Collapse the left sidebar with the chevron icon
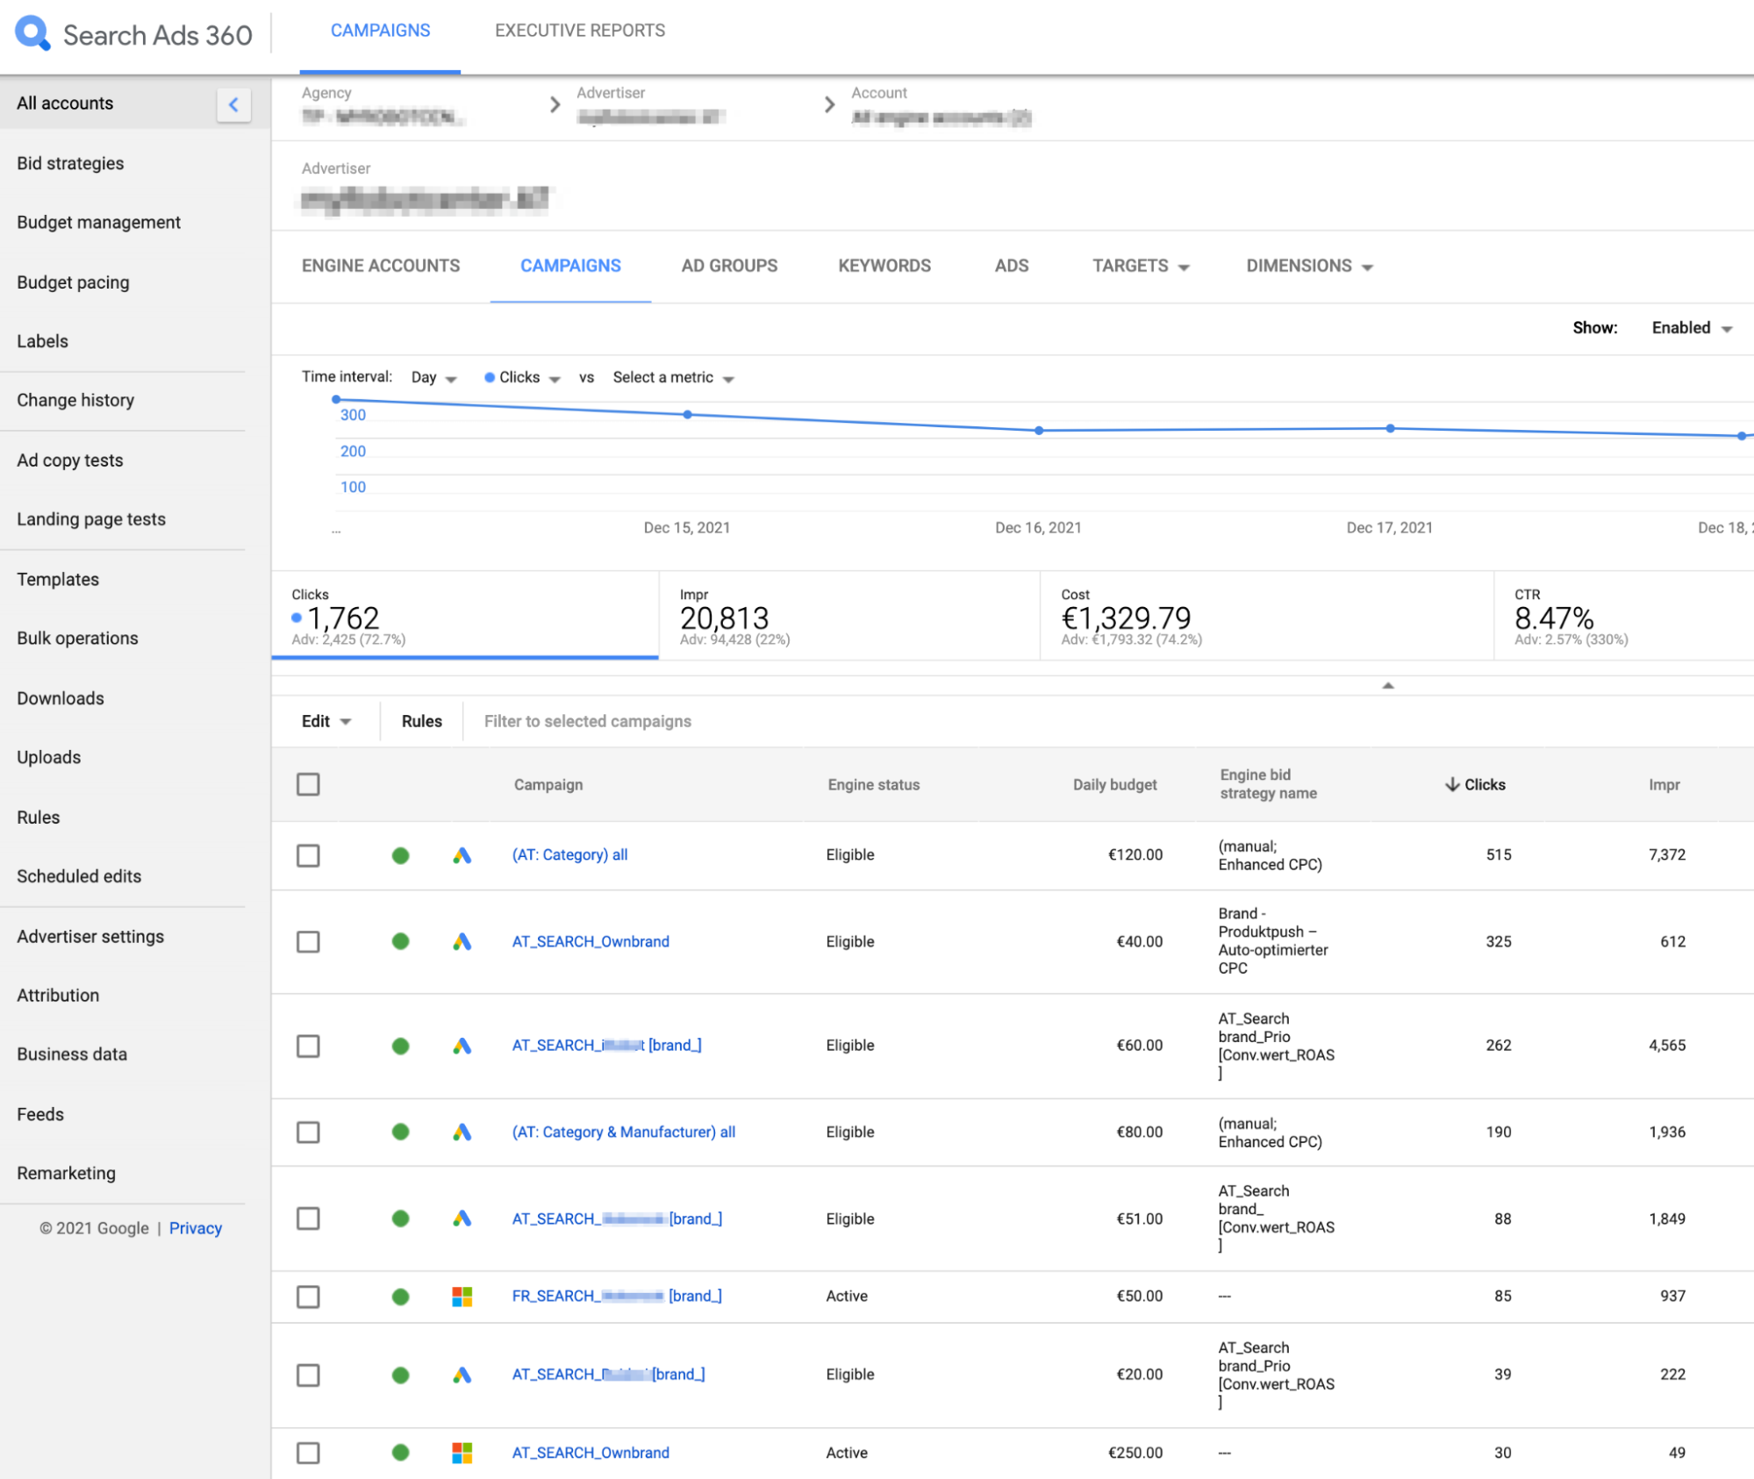The image size is (1754, 1479). 233,104
